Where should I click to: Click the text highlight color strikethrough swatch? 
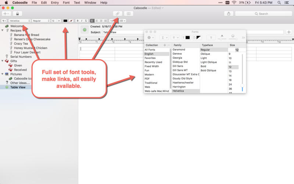(x=71, y=21)
